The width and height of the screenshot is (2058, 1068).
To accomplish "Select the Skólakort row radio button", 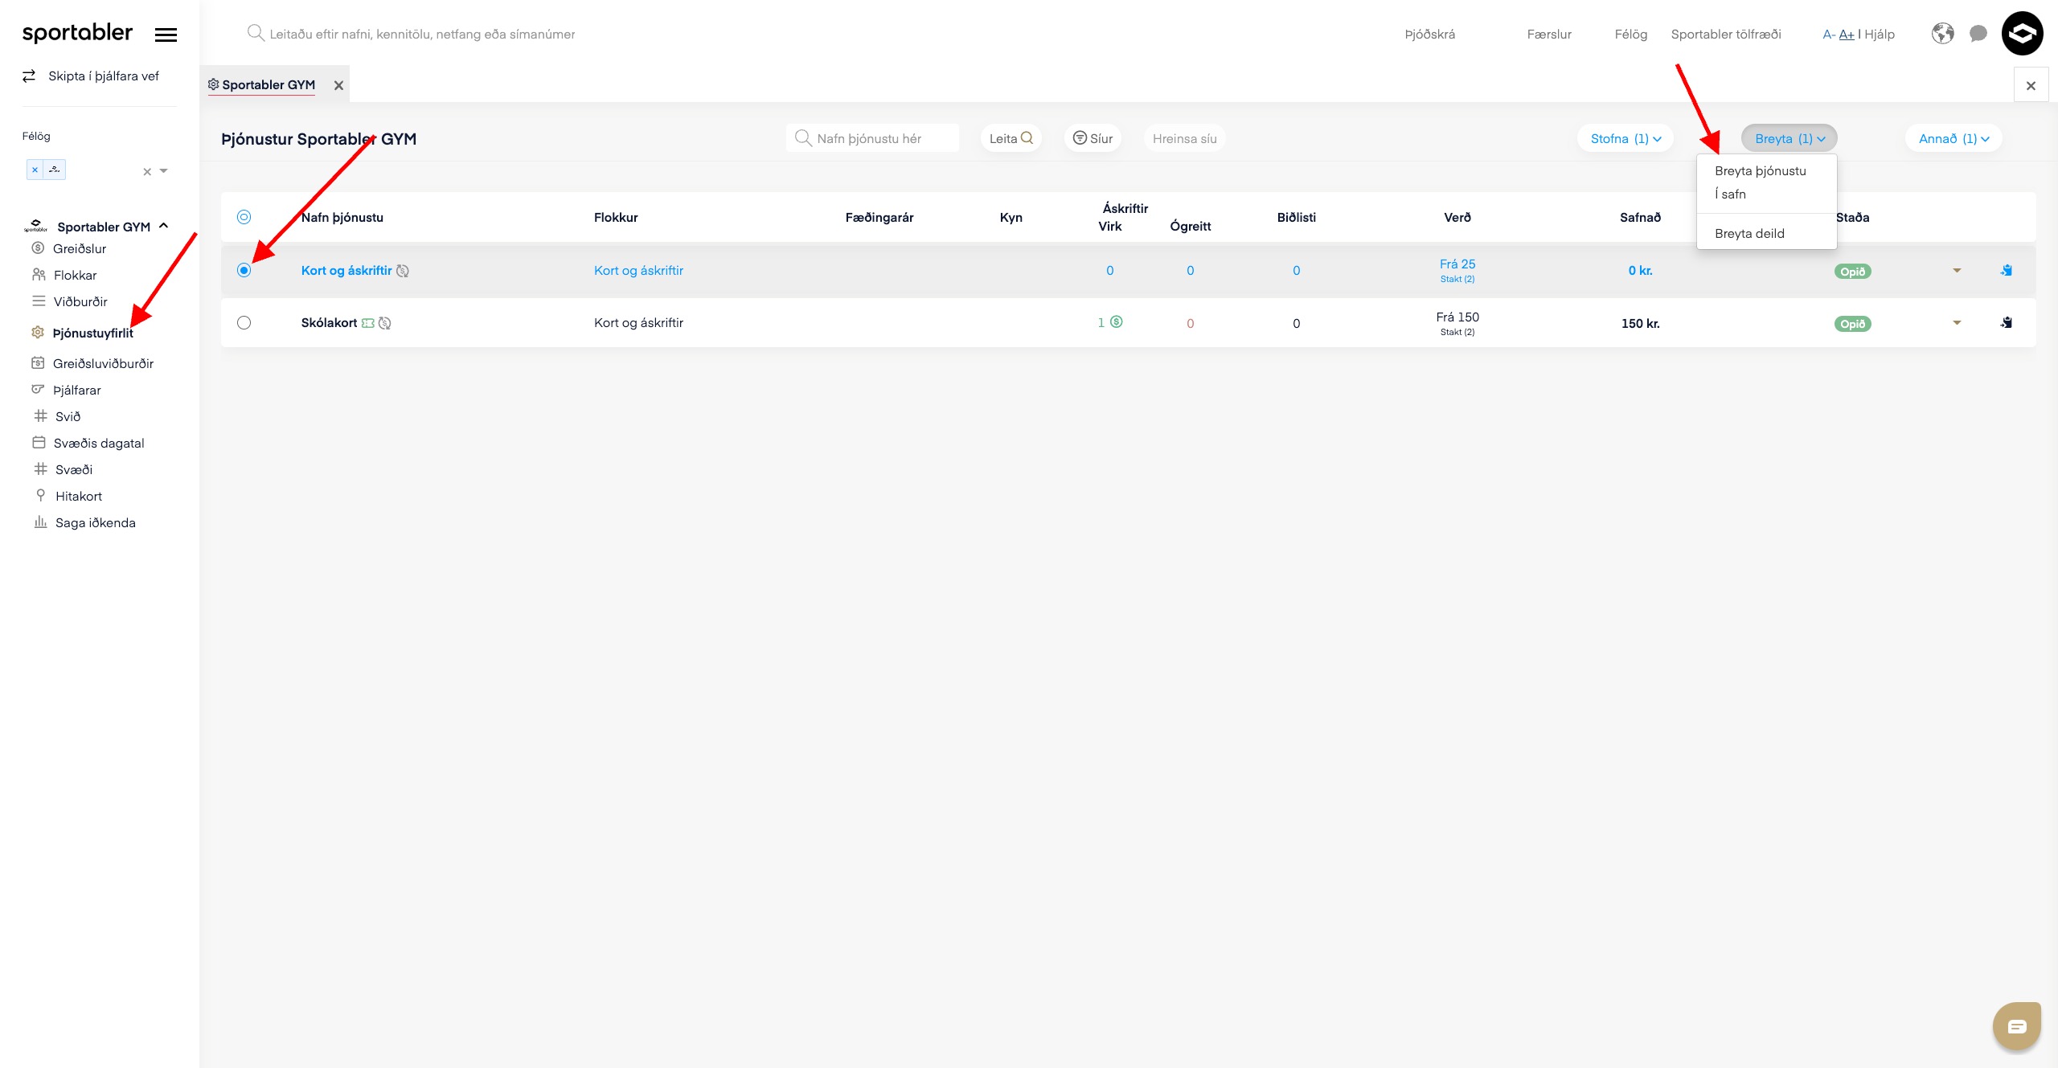I will pyautogui.click(x=244, y=323).
